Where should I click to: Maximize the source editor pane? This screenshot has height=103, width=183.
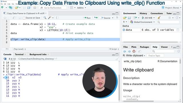point(117,13)
